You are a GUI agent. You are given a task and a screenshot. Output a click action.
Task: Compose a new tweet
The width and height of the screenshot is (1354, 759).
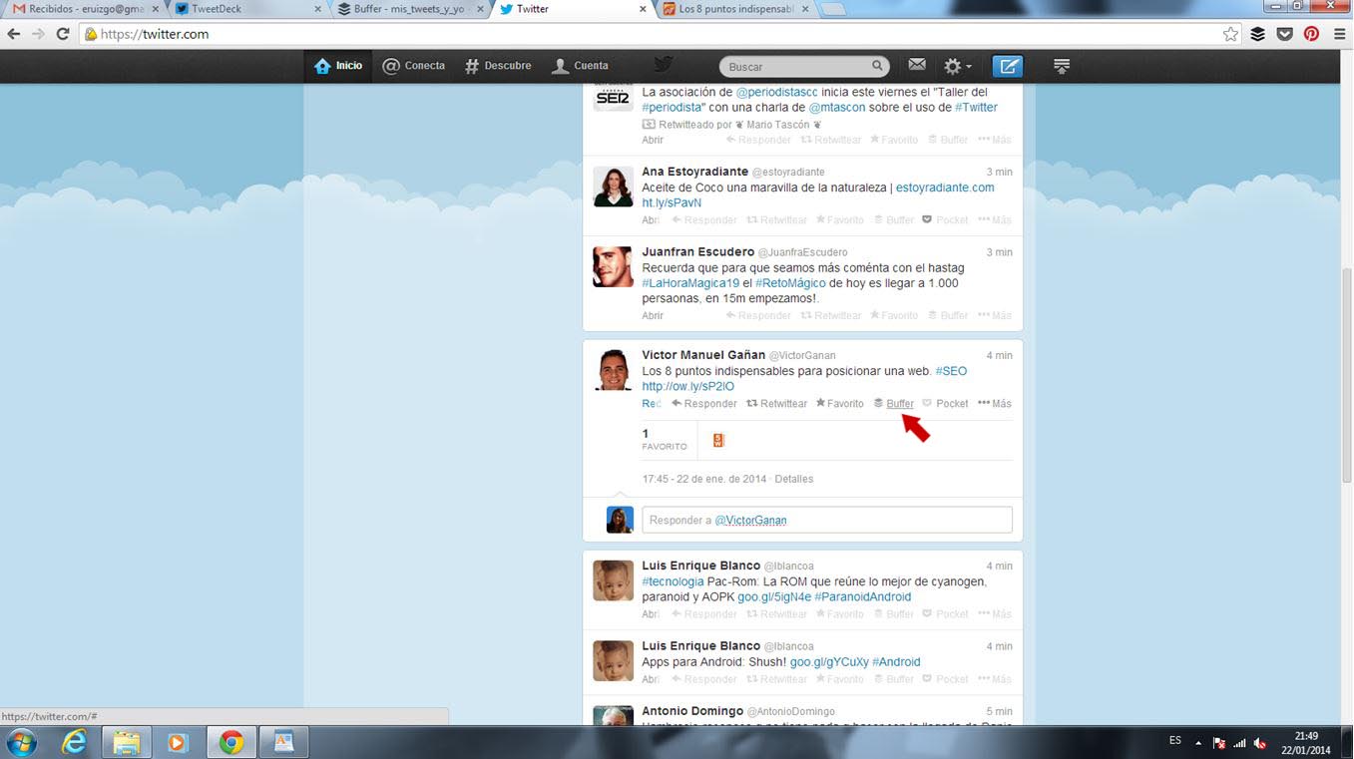1007,66
